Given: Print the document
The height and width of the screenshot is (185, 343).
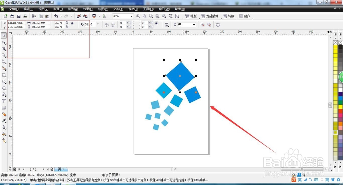Looking at the screenshot, I should [x=25, y=16].
